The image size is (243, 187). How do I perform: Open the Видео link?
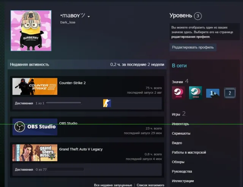tap(177, 143)
